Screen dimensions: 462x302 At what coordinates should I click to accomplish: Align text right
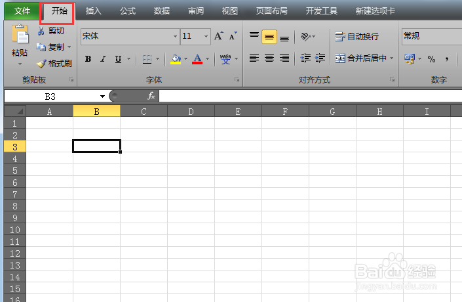pyautogui.click(x=284, y=58)
